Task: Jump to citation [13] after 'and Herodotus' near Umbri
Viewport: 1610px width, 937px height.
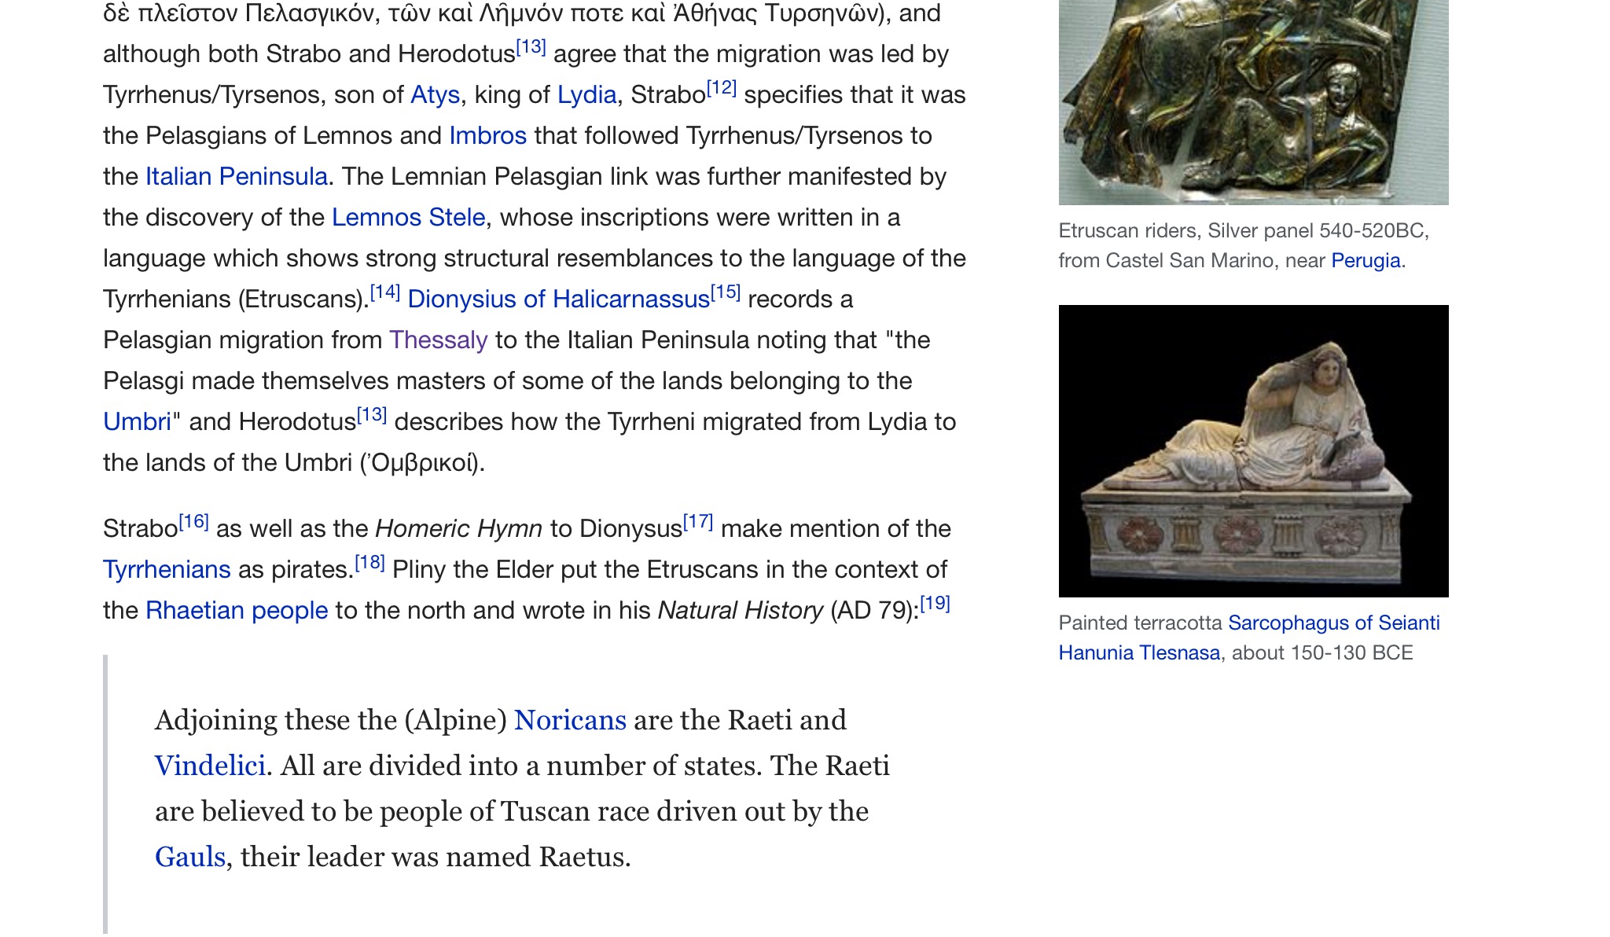Action: [372, 415]
